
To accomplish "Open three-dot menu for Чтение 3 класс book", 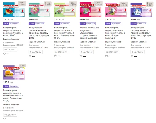I will point(85,56).
